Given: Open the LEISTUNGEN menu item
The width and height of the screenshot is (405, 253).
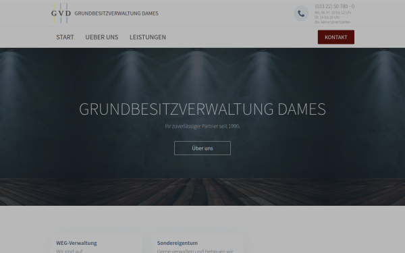Looking at the screenshot, I should click(x=148, y=37).
